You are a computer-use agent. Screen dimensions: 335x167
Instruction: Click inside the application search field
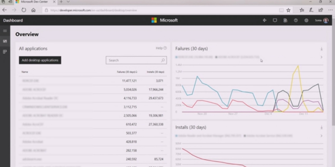[134, 60]
